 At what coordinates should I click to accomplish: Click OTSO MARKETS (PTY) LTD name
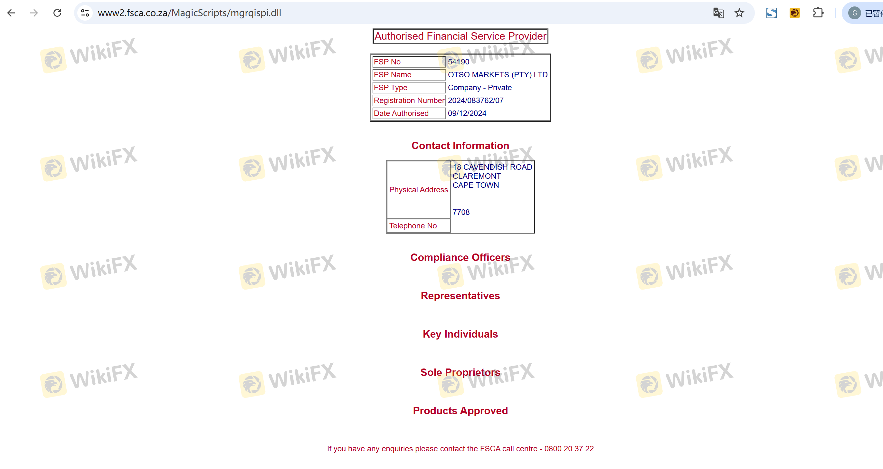(x=498, y=75)
